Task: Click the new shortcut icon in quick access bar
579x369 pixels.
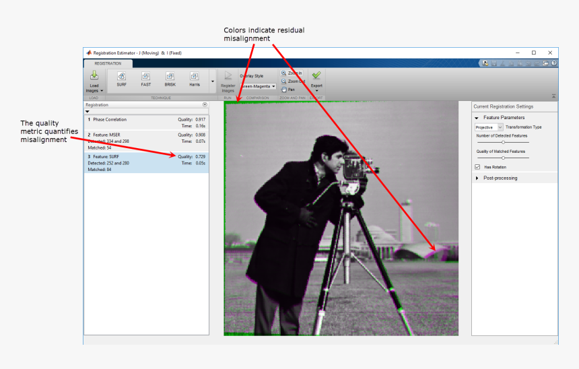Action: tap(485, 63)
